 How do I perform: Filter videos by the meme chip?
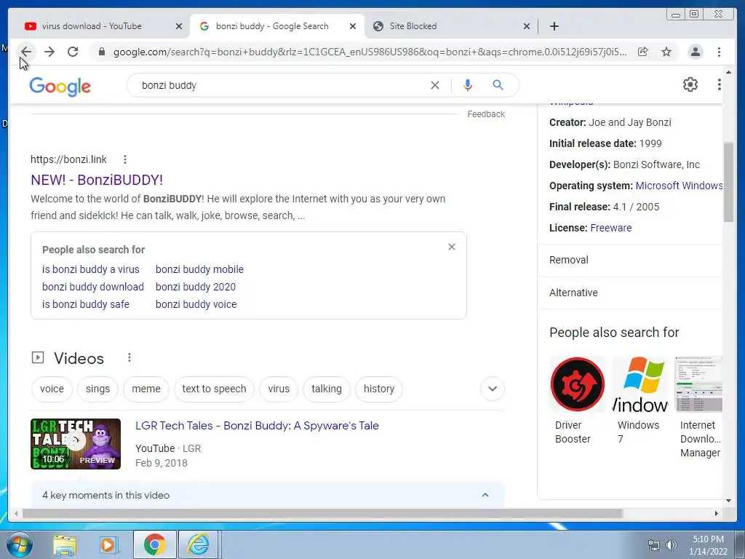point(146,389)
